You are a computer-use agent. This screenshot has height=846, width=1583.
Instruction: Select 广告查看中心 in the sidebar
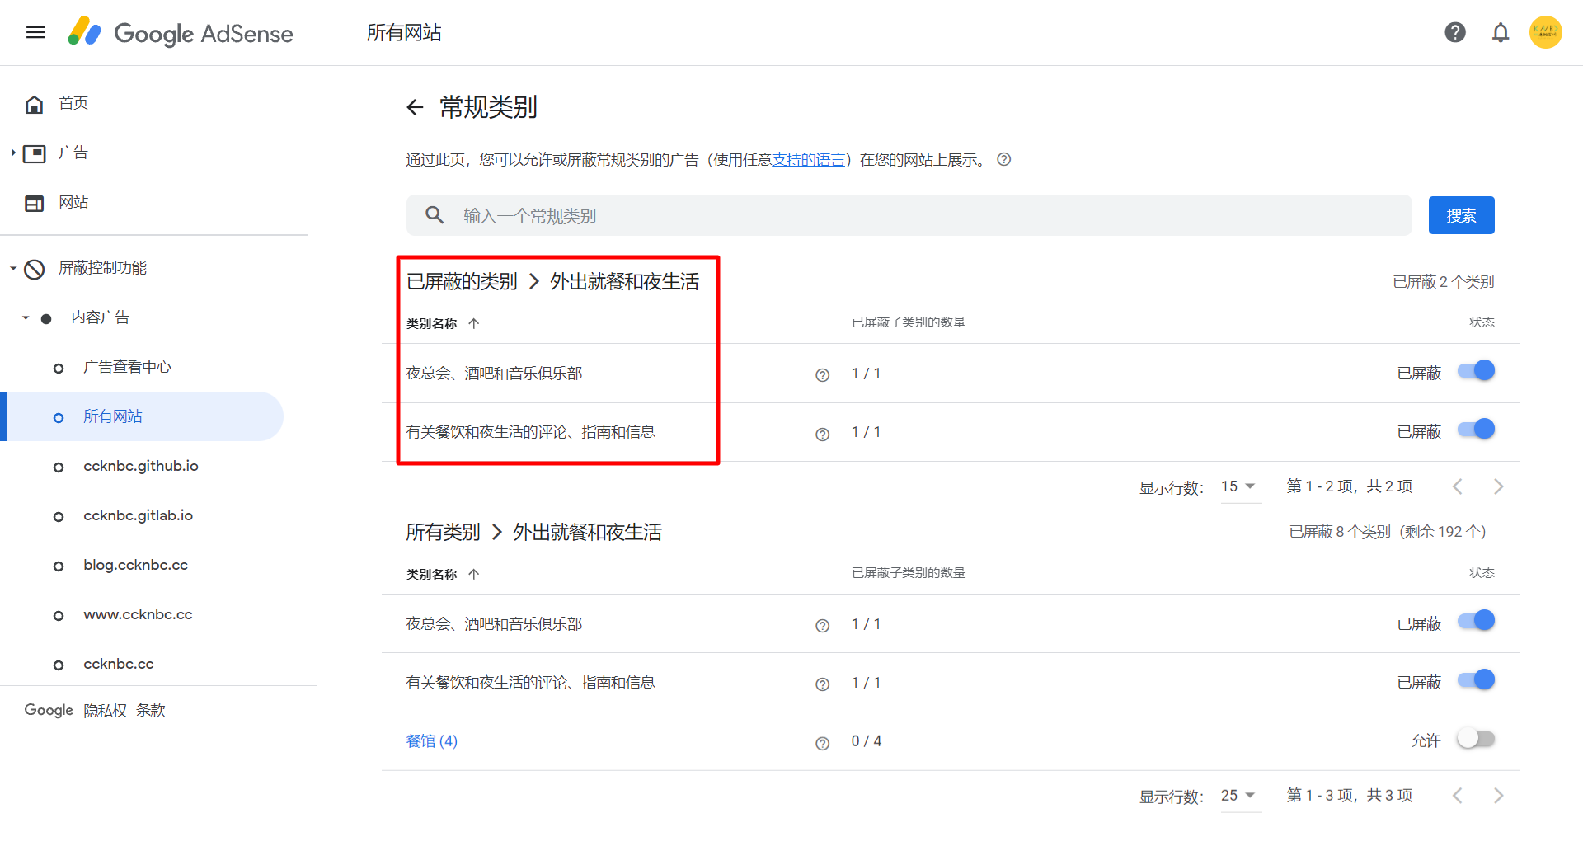coord(127,366)
